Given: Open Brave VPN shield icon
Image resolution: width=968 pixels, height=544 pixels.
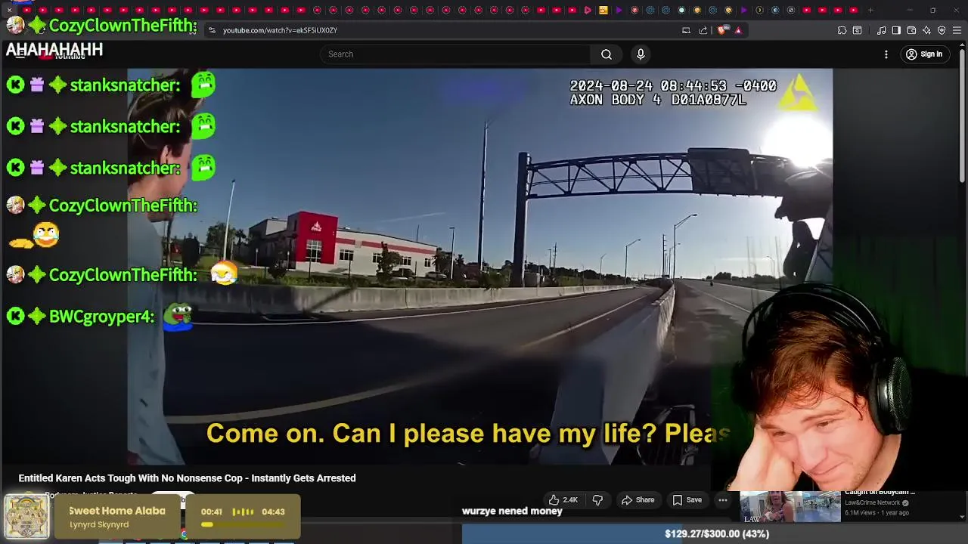Looking at the screenshot, I should tap(942, 30).
